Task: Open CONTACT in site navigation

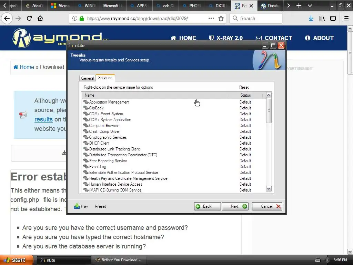Action: click(274, 38)
